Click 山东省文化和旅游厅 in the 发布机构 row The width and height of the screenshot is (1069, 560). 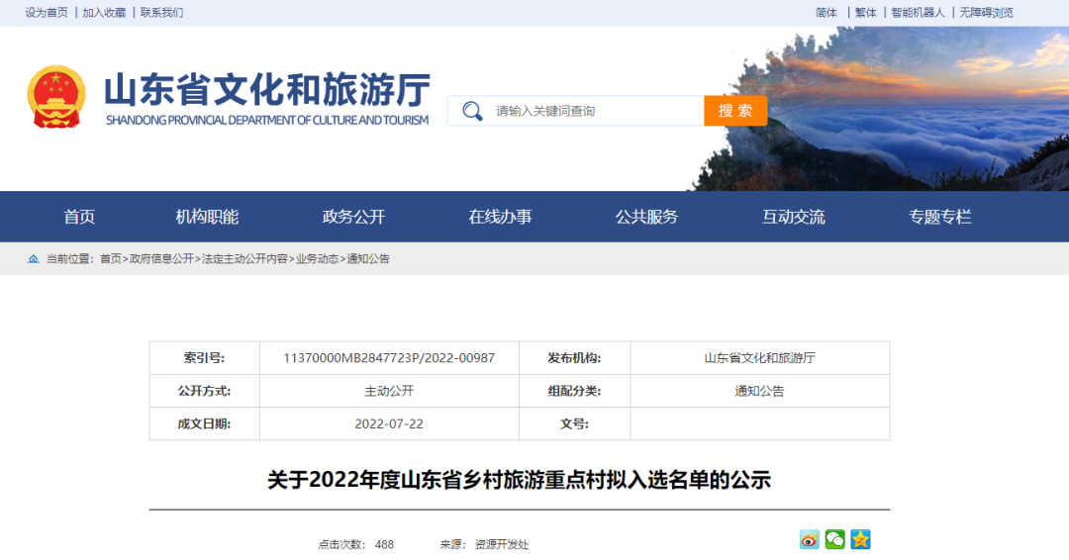759,357
